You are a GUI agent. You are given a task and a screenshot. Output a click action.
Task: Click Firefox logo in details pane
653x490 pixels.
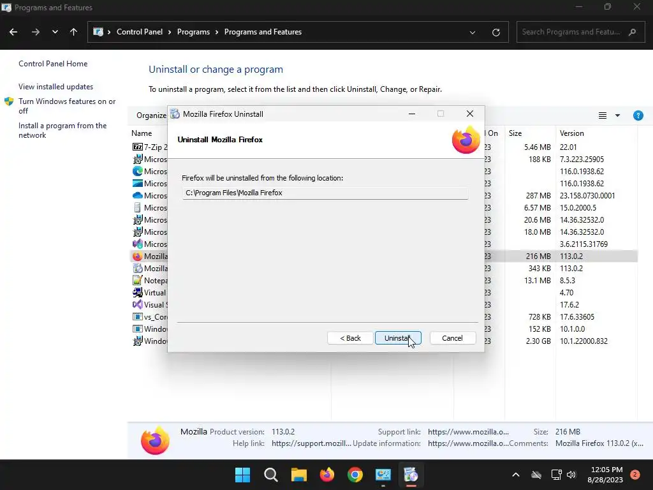(156, 440)
